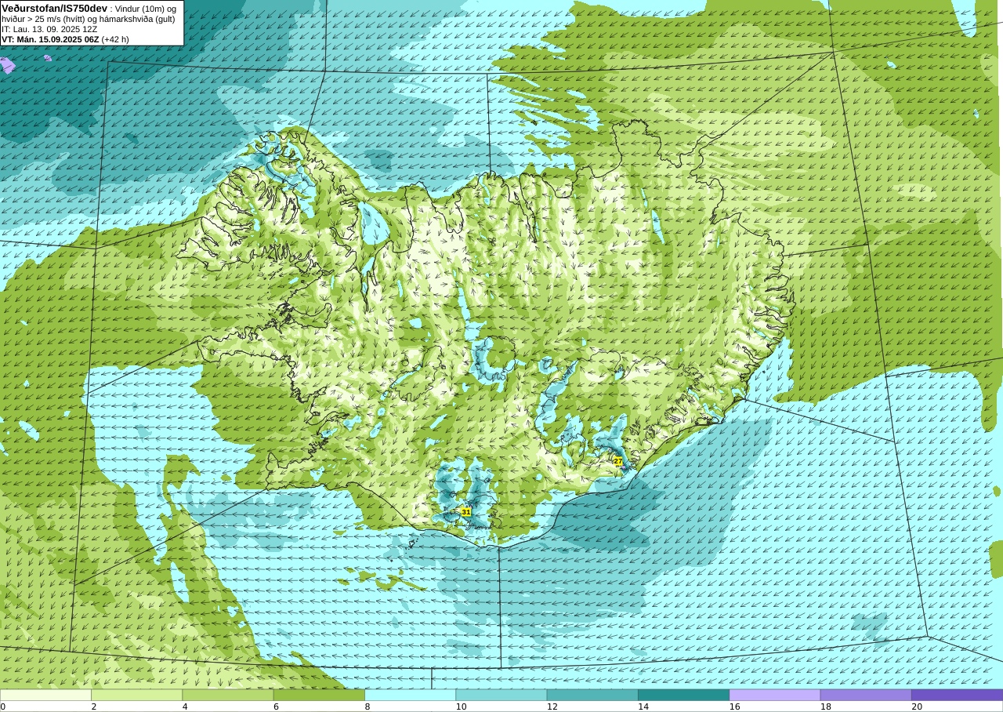Click the legend scale value 10
This screenshot has width=1003, height=712.
(462, 707)
